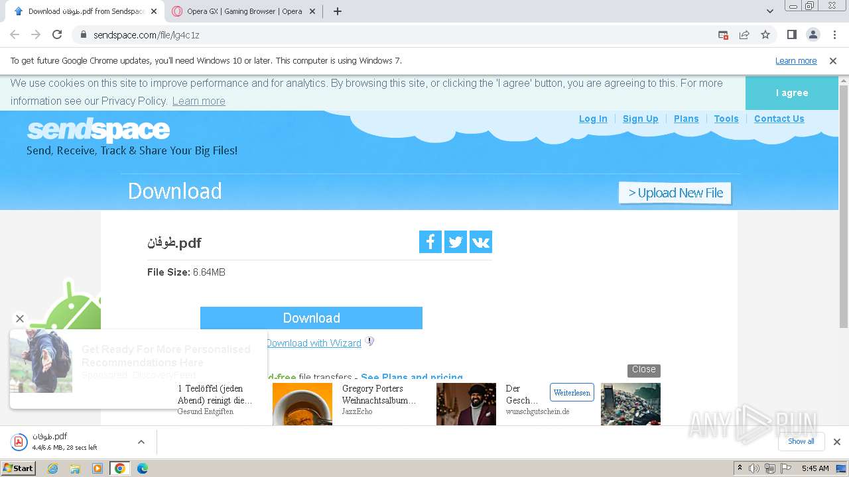This screenshot has height=477, width=849.
Task: Open Microsoft Edge from taskbar
Action: point(142,468)
